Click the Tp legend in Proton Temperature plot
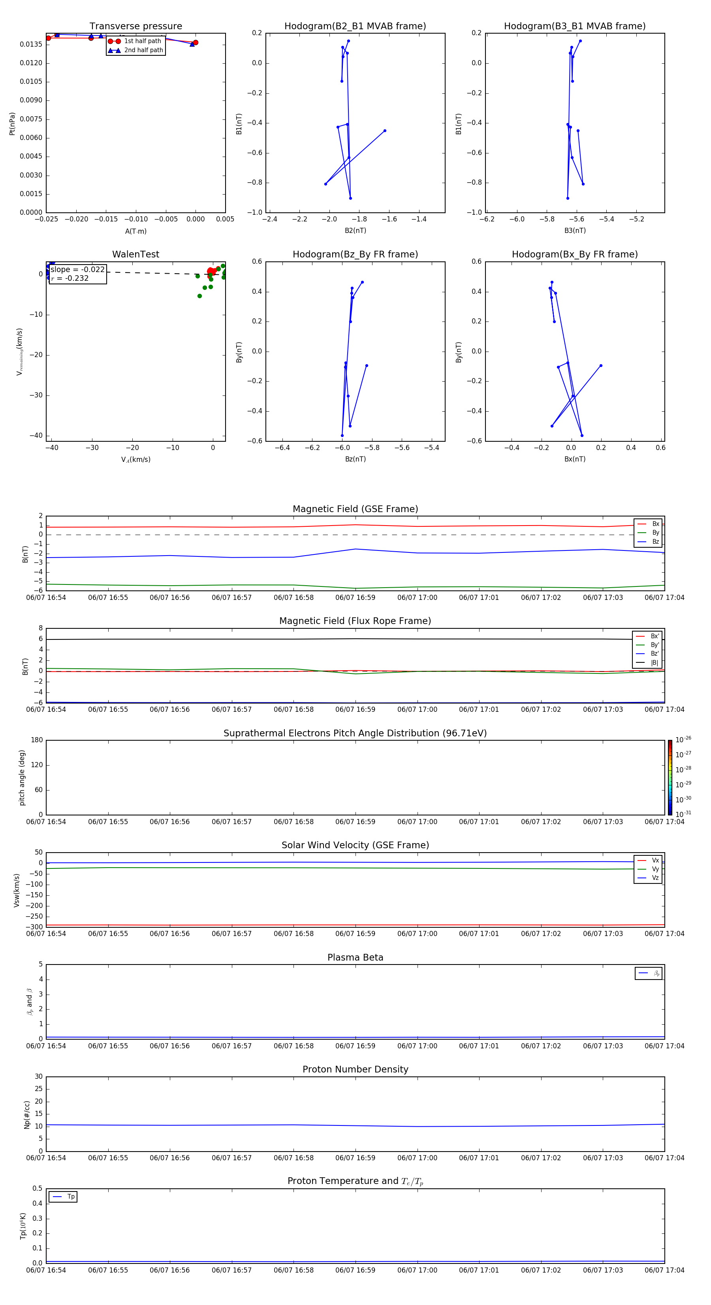Image resolution: width=711 pixels, height=1305 pixels. pyautogui.click(x=63, y=1197)
